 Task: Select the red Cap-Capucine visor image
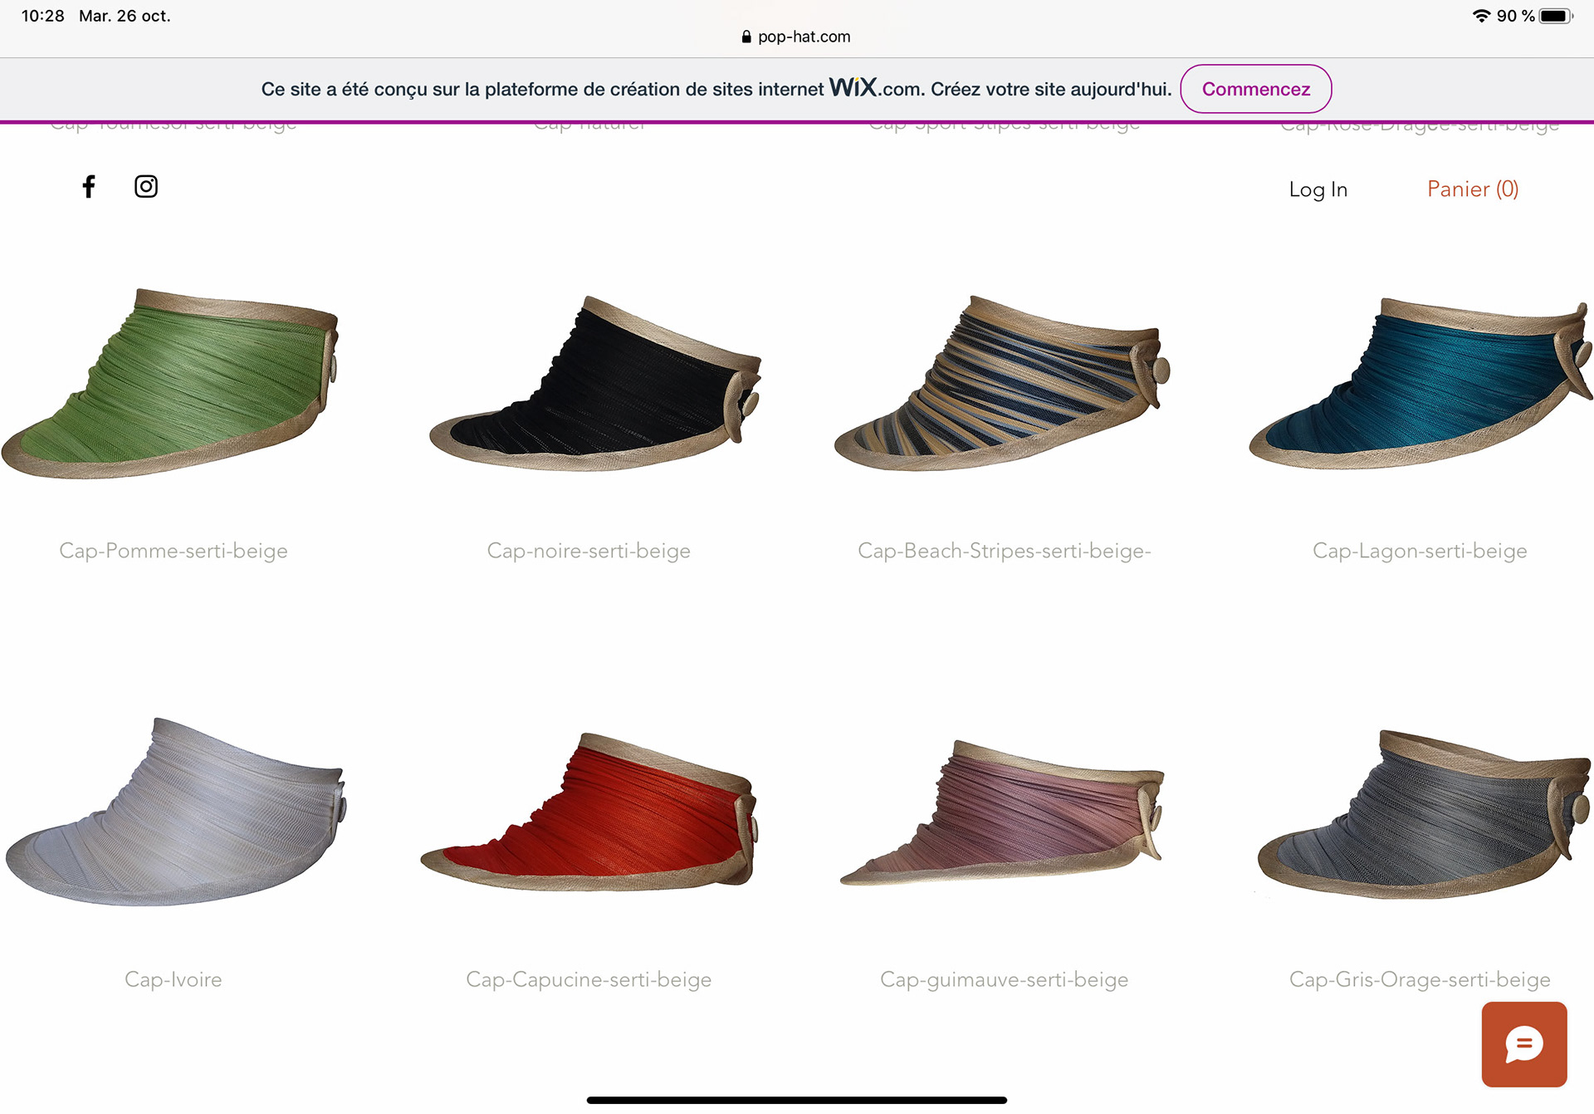click(x=589, y=812)
